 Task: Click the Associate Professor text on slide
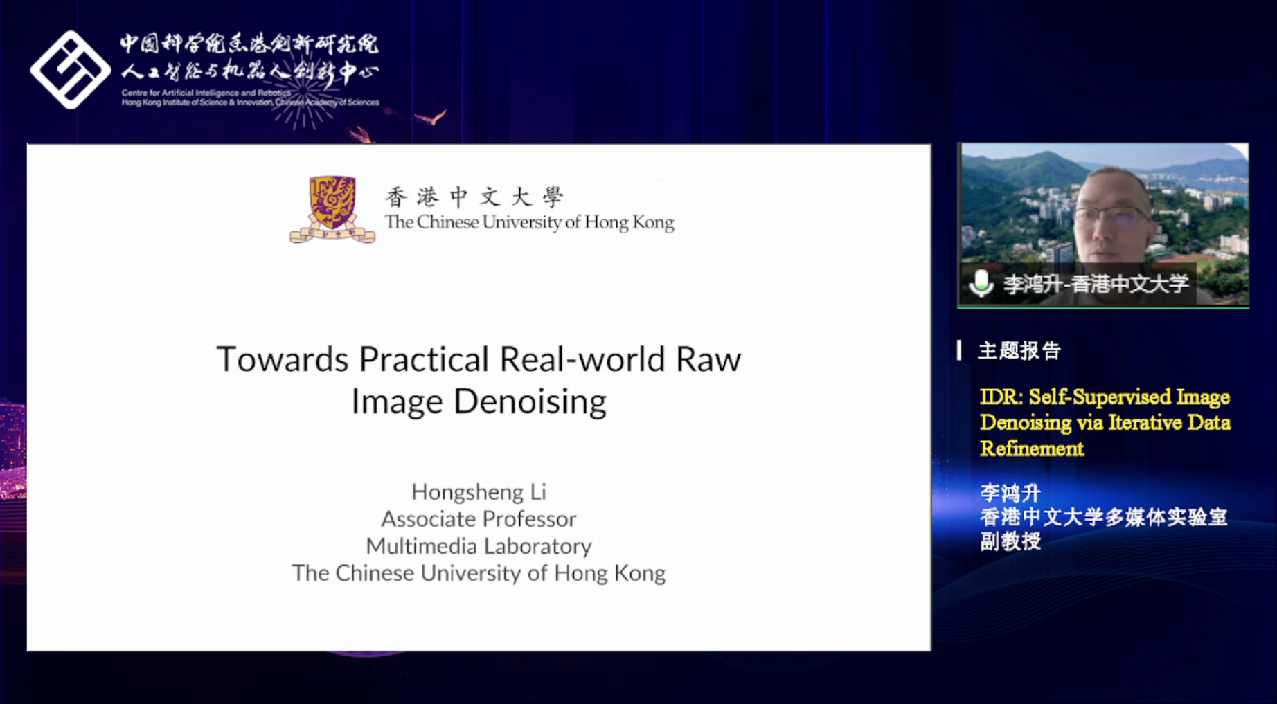pos(479,518)
